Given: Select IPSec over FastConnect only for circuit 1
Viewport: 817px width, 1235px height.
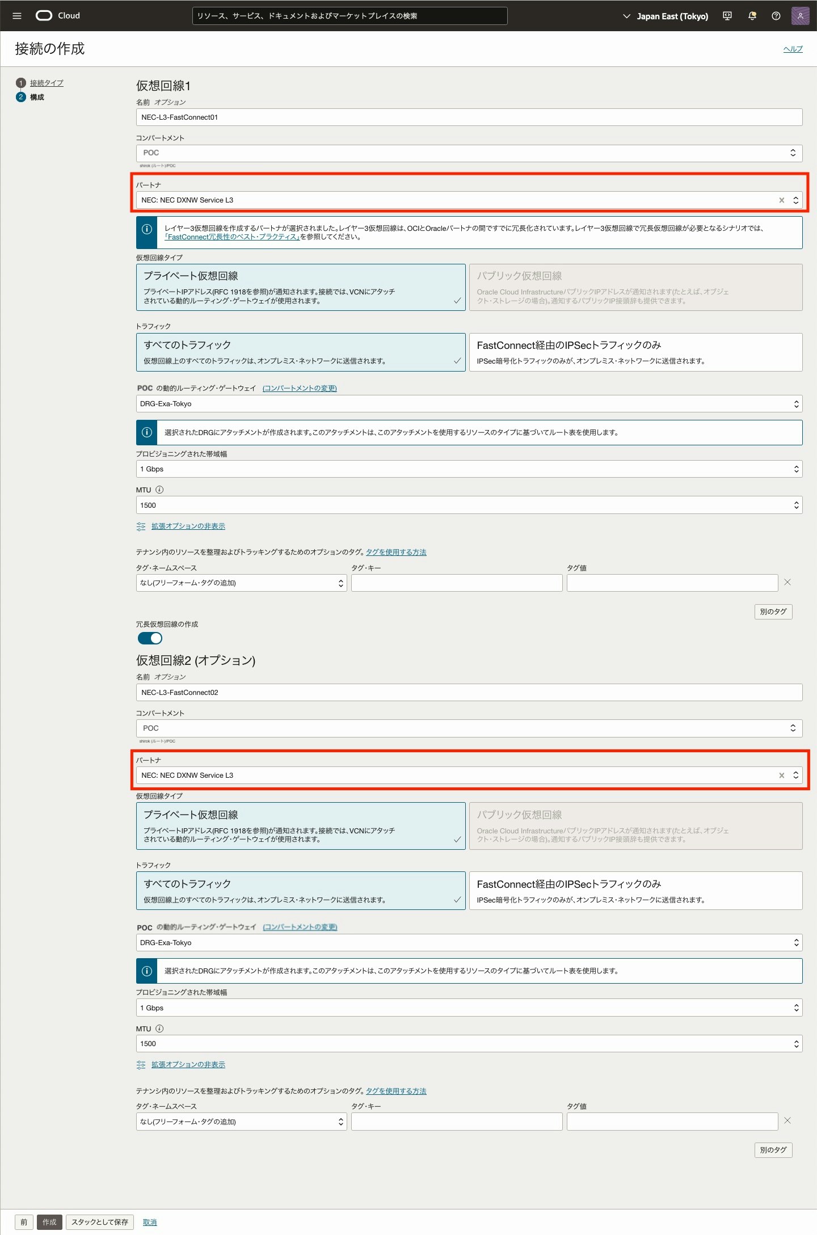Looking at the screenshot, I should pyautogui.click(x=636, y=352).
